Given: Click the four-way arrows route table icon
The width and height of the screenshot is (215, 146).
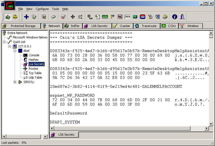Looking at the screenshot, I should pos(73,17).
